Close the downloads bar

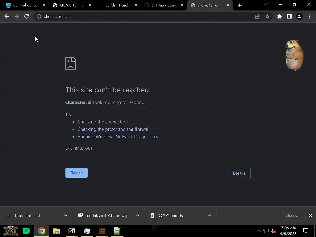click(310, 215)
